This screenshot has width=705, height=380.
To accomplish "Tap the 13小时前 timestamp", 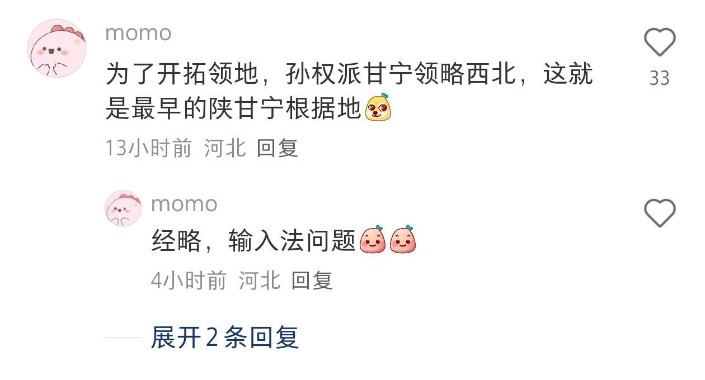I will pos(148,148).
